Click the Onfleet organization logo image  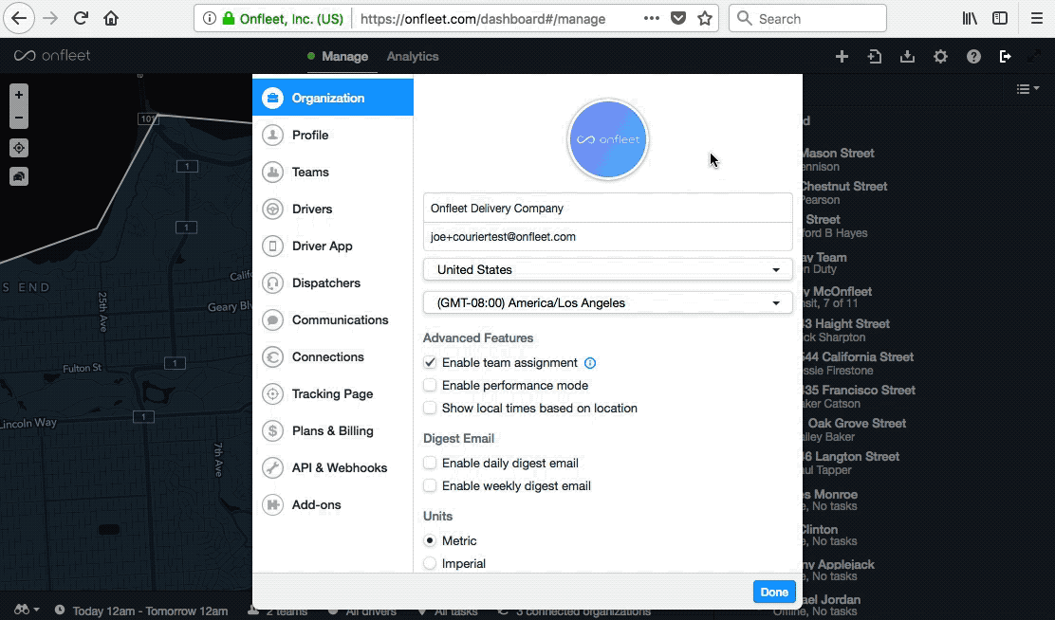608,139
